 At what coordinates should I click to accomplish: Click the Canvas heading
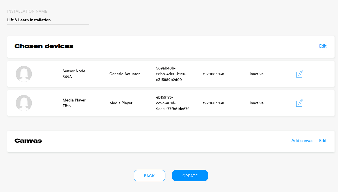point(28,141)
